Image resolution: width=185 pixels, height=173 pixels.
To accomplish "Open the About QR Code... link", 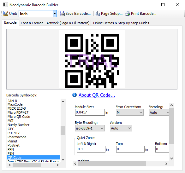I will pyautogui.click(x=97, y=95).
